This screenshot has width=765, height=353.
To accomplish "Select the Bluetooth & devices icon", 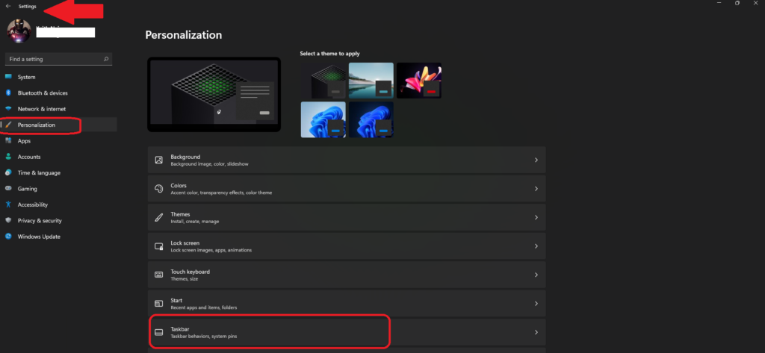I will (x=8, y=93).
